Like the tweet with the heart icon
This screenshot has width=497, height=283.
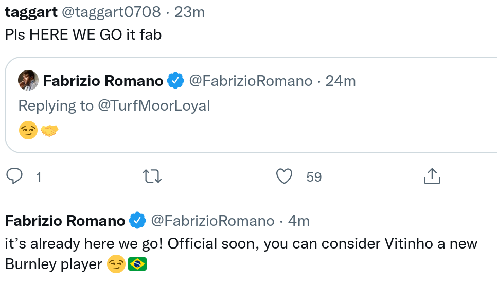[284, 176]
